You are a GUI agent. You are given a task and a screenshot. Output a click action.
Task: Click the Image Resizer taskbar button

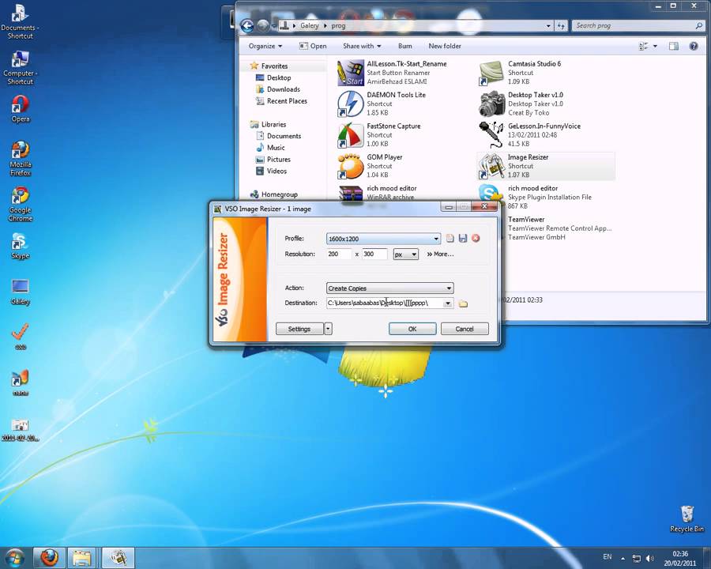[118, 558]
